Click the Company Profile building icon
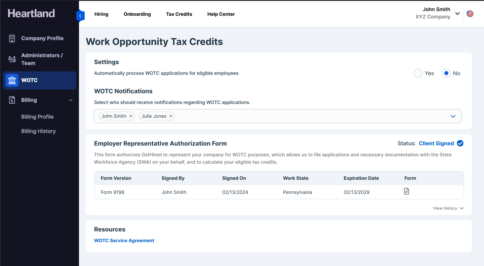 point(12,38)
